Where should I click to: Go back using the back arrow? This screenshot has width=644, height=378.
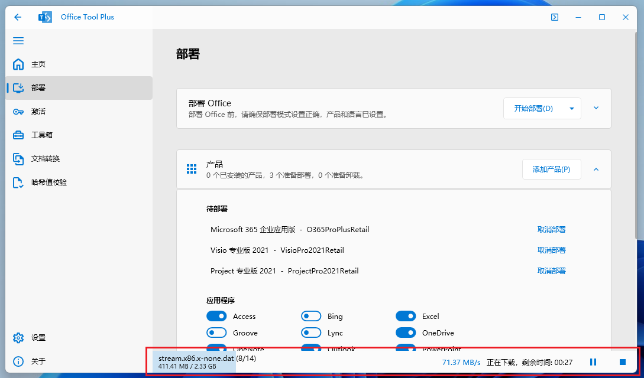tap(18, 17)
